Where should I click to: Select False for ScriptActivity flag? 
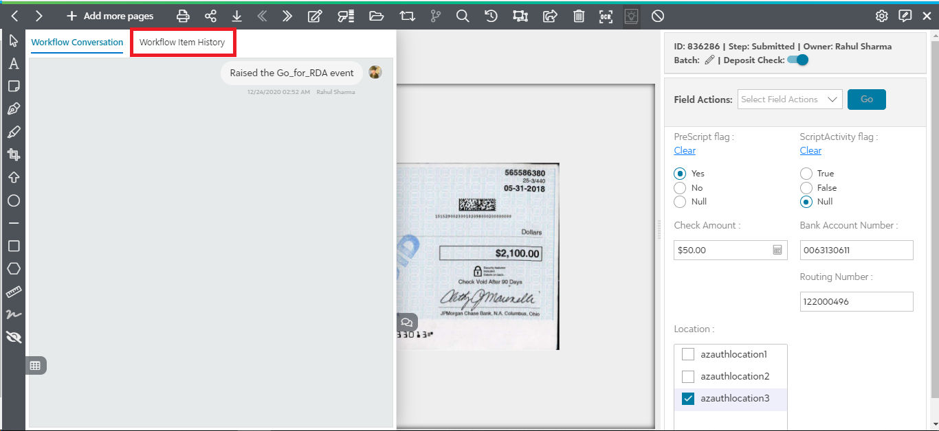point(806,187)
